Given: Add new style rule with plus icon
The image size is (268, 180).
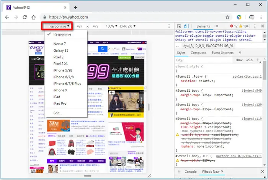Looking at the screenshot, I should [x=258, y=60].
